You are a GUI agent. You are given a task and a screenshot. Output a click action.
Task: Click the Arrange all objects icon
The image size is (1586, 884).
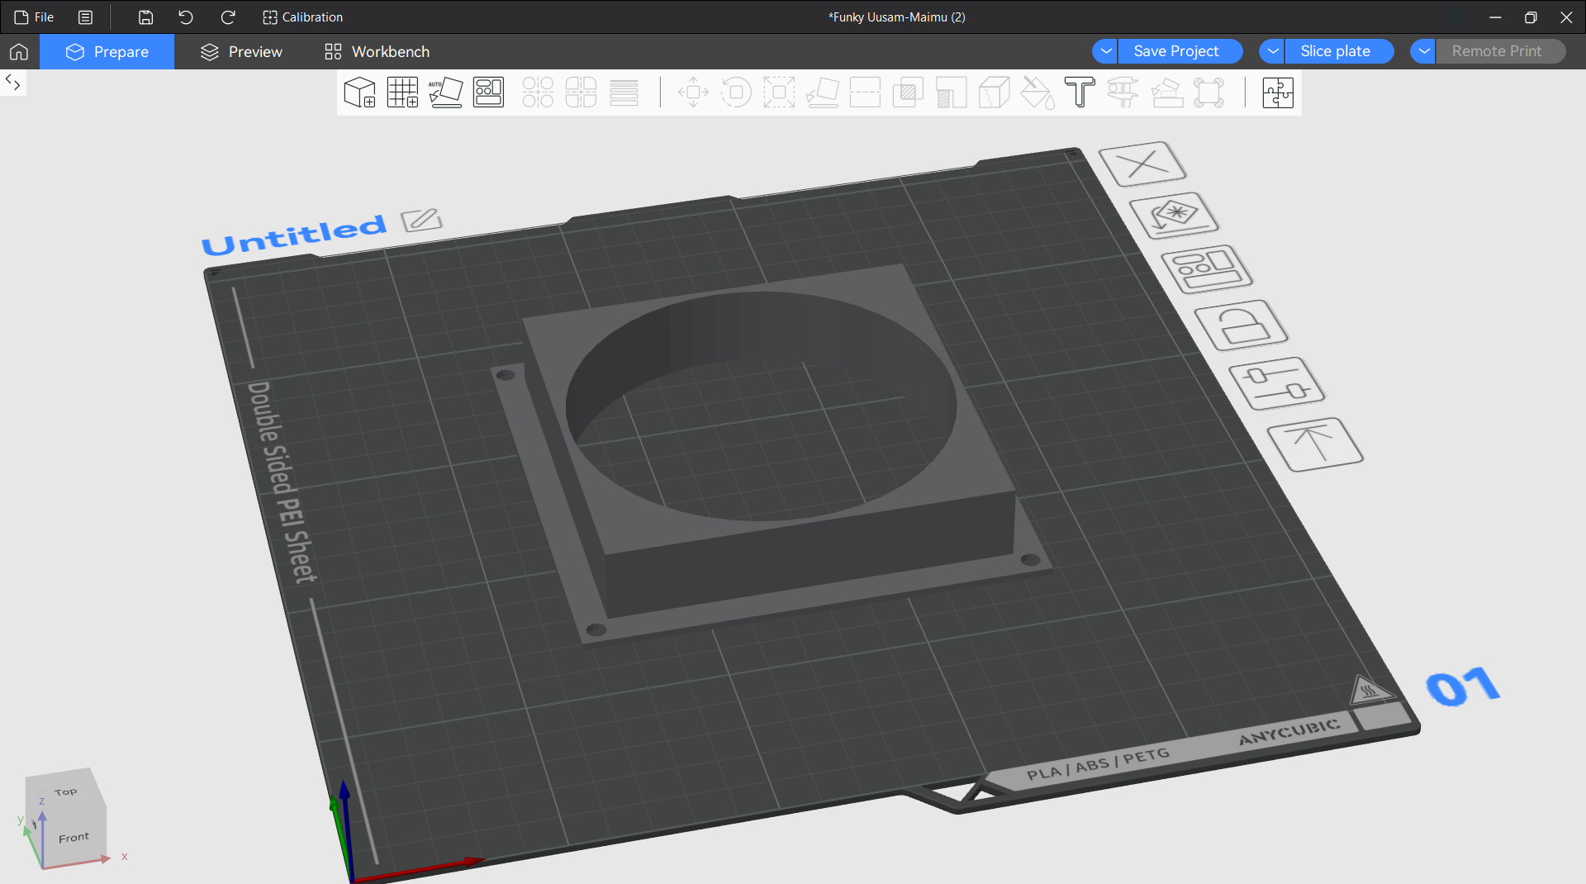coord(488,93)
